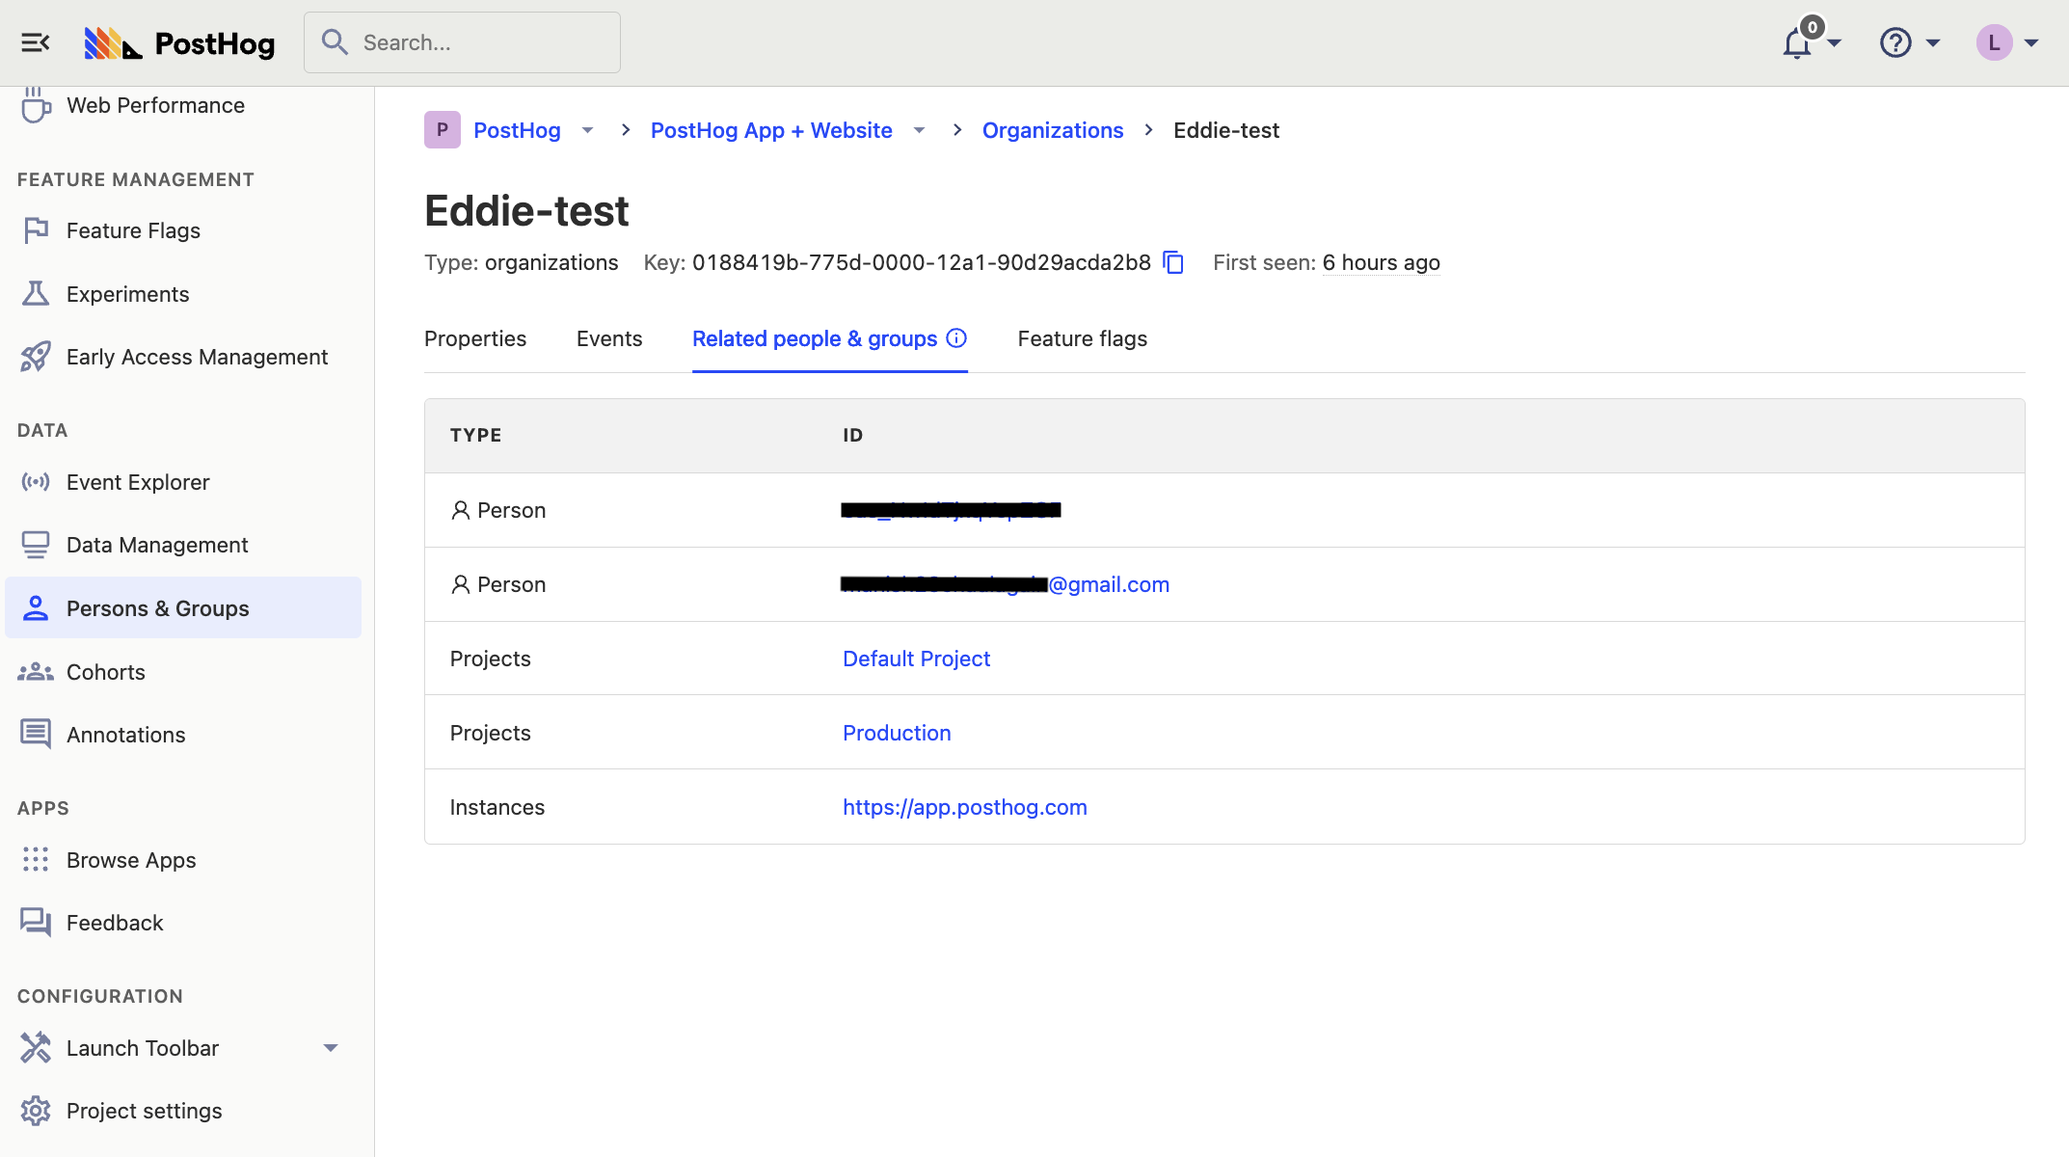Switch to the Properties tab
This screenshot has width=2069, height=1157.
475,338
